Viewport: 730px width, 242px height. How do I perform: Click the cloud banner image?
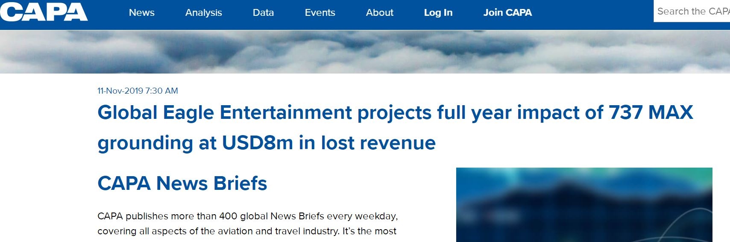coord(365,52)
